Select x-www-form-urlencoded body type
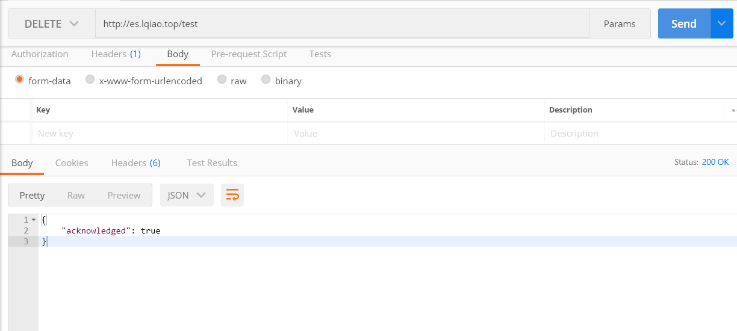This screenshot has height=331, width=737. click(x=90, y=79)
